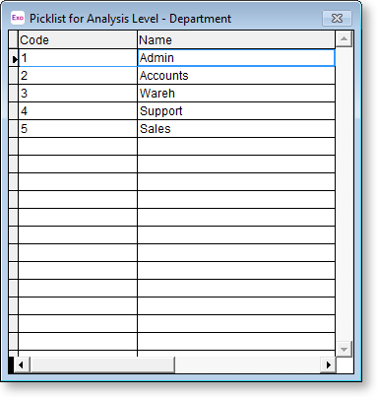
Task: Click the vertical scrollbar up arrow
Action: (x=344, y=39)
